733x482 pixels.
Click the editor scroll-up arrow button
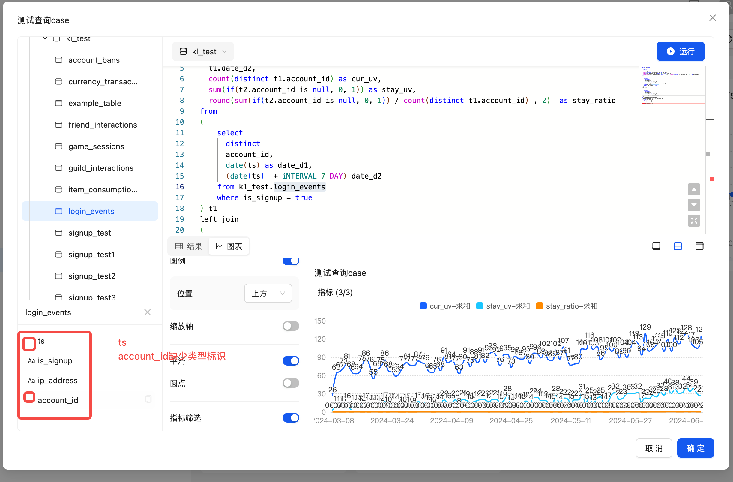coord(694,189)
